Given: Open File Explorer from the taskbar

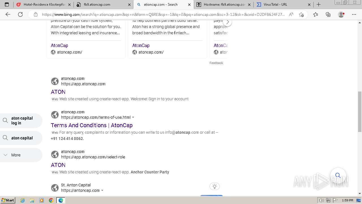Looking at the screenshot, I should coord(32,200).
